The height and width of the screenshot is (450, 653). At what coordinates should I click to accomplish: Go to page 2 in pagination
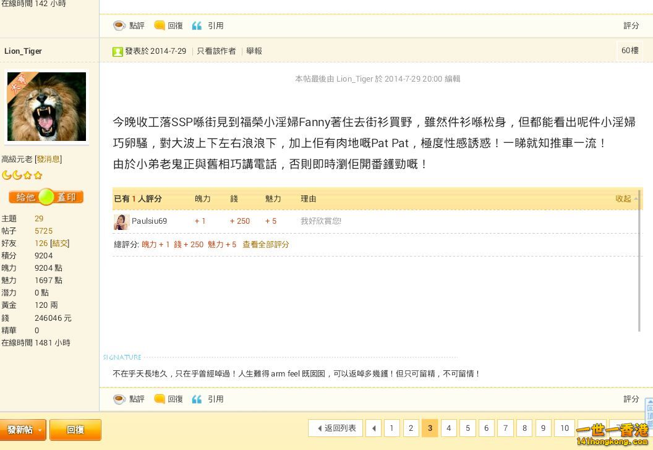[411, 428]
